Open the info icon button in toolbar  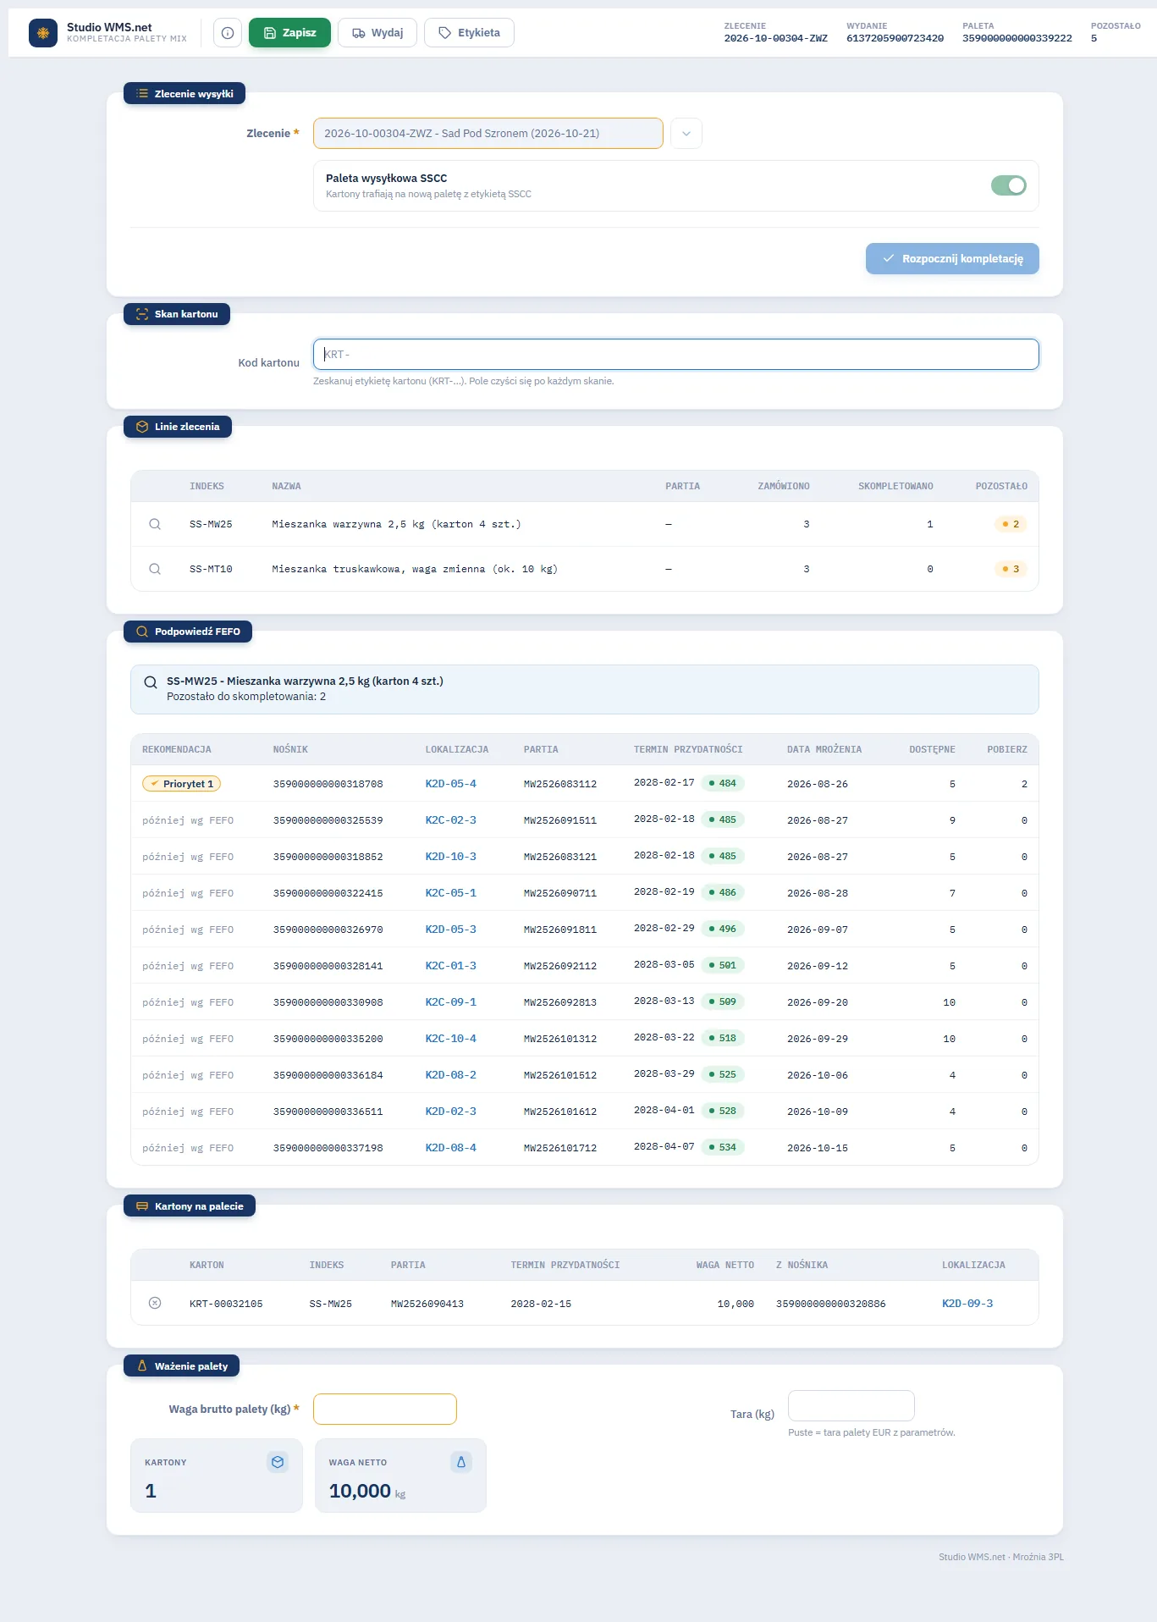[228, 33]
